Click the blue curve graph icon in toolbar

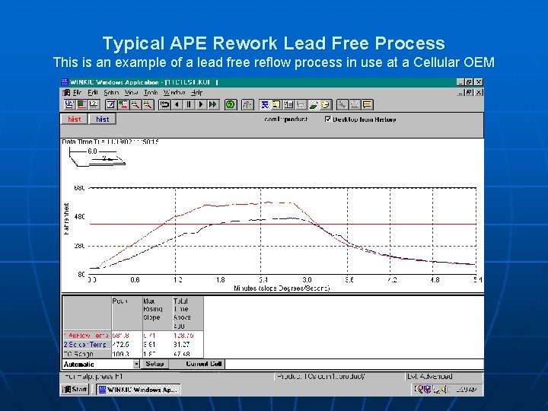tap(69, 104)
